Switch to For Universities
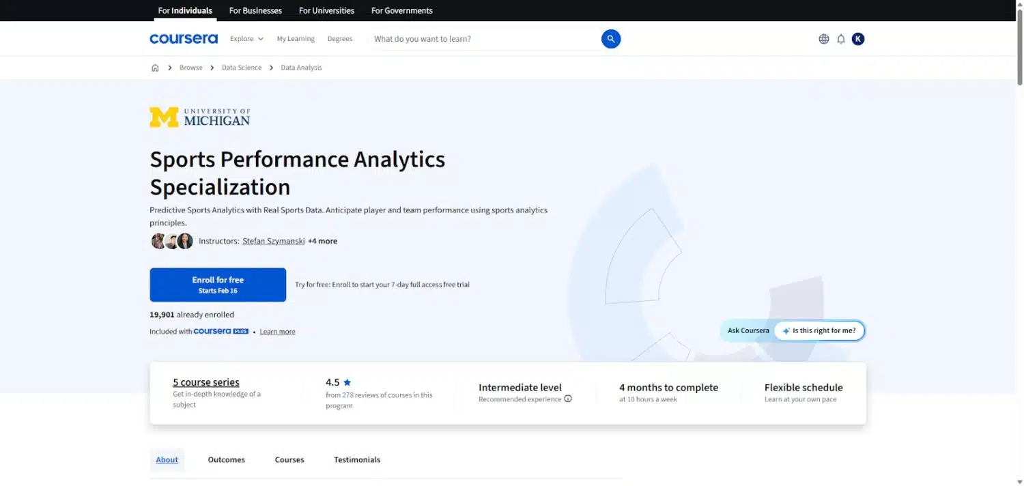Viewport: 1024px width, 486px height. (326, 10)
